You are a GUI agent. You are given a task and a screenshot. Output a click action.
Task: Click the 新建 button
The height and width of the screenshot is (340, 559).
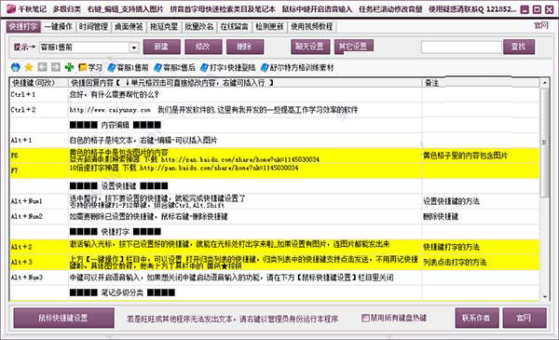pos(161,47)
